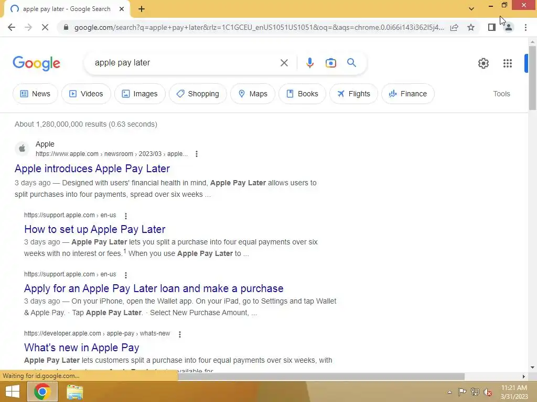Go back using the browser back arrow
Viewport: 537px width, 402px height.
tap(12, 27)
